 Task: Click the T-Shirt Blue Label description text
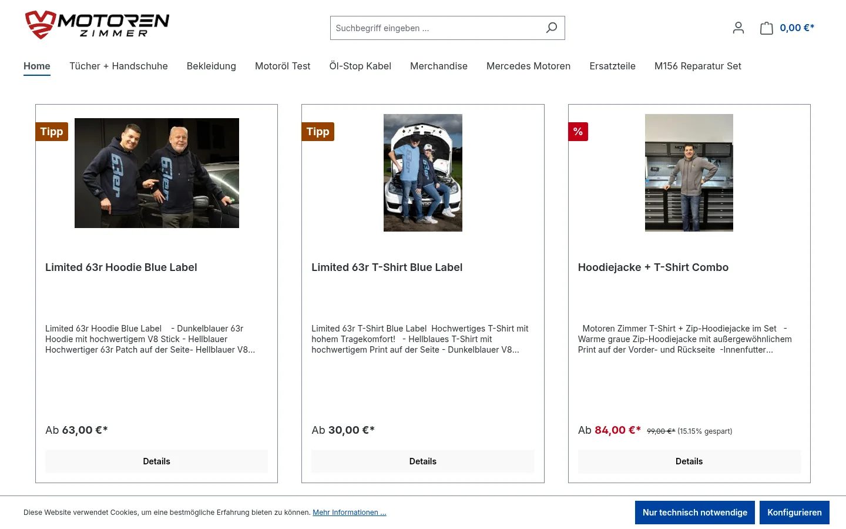(x=420, y=339)
